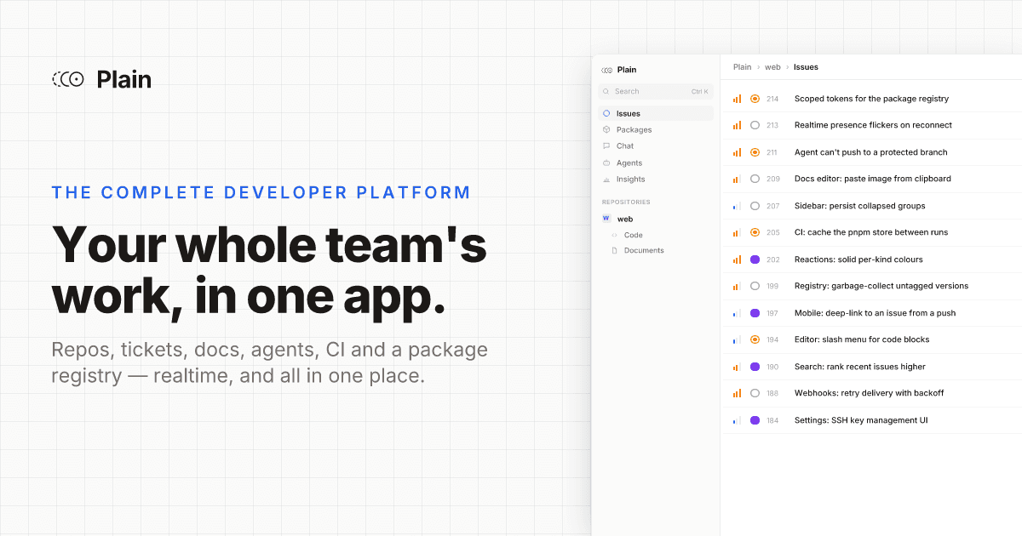The width and height of the screenshot is (1022, 536).
Task: Toggle the open status circle of issue 213
Action: pos(755,125)
